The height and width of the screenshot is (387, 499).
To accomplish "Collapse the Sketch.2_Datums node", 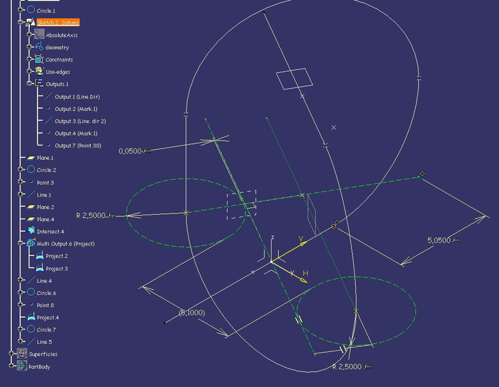I will (x=21, y=22).
